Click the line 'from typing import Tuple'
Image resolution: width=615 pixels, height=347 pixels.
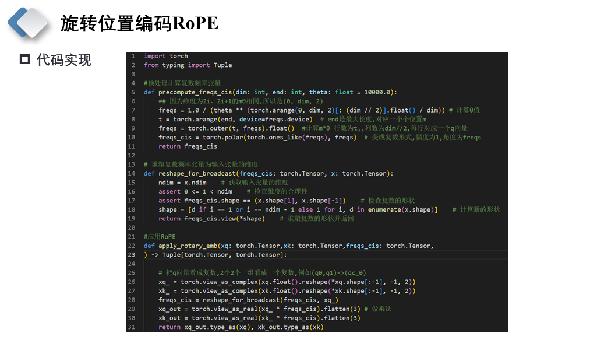tap(188, 65)
